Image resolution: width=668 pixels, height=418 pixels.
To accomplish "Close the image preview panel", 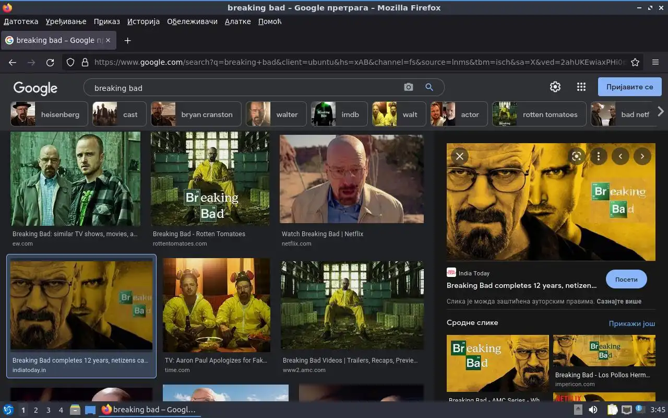I will [459, 156].
